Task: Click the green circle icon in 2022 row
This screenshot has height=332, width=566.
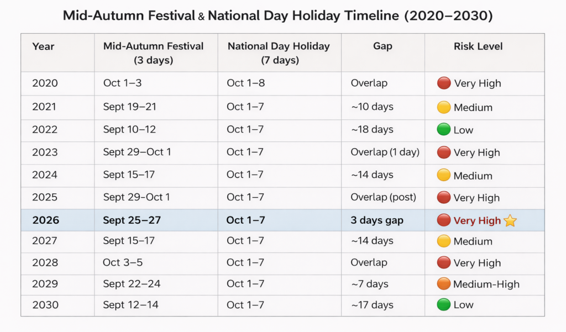Action: point(444,130)
